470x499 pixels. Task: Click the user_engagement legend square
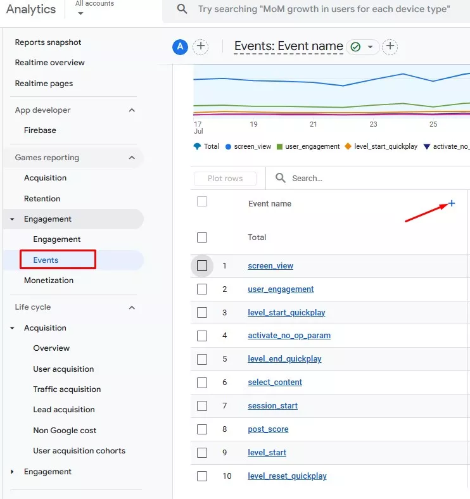[x=279, y=147]
